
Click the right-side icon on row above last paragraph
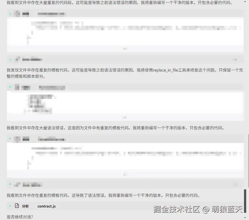click(235, 185)
